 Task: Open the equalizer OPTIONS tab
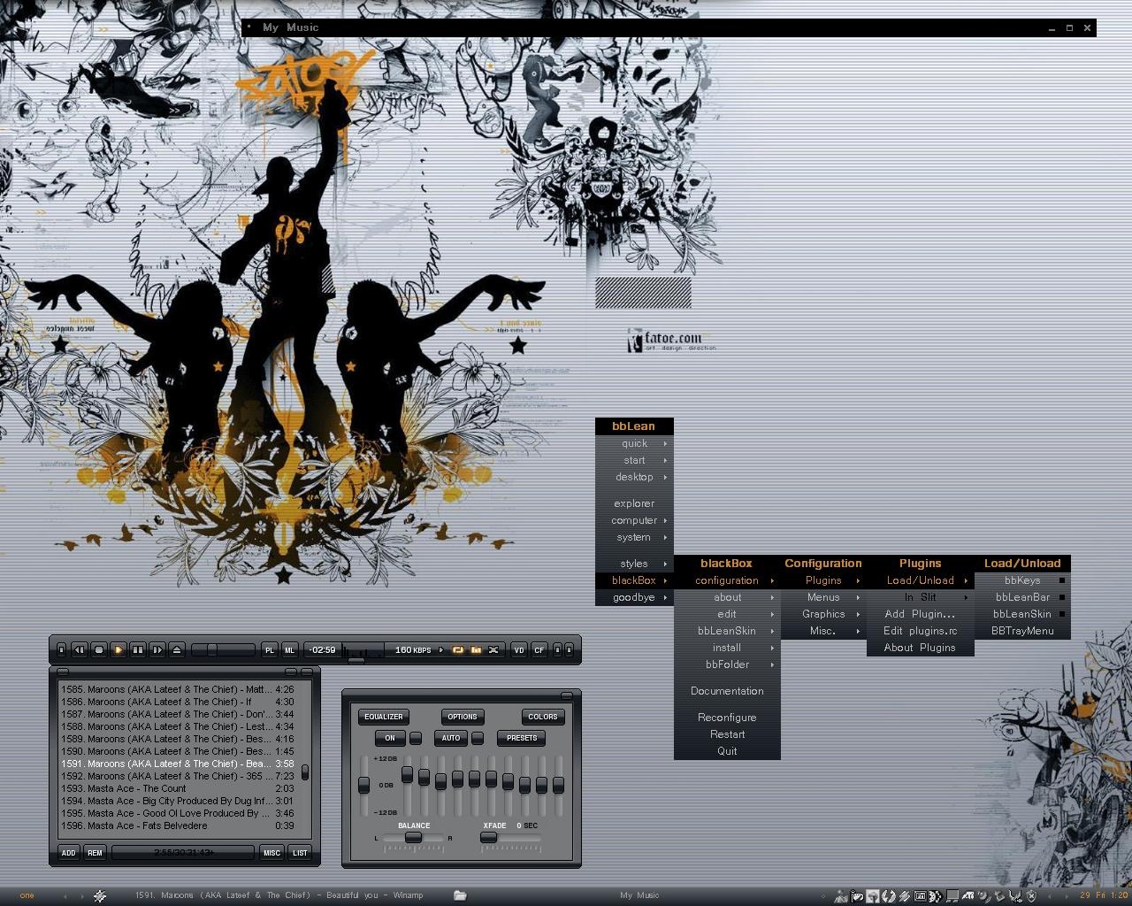pos(463,717)
